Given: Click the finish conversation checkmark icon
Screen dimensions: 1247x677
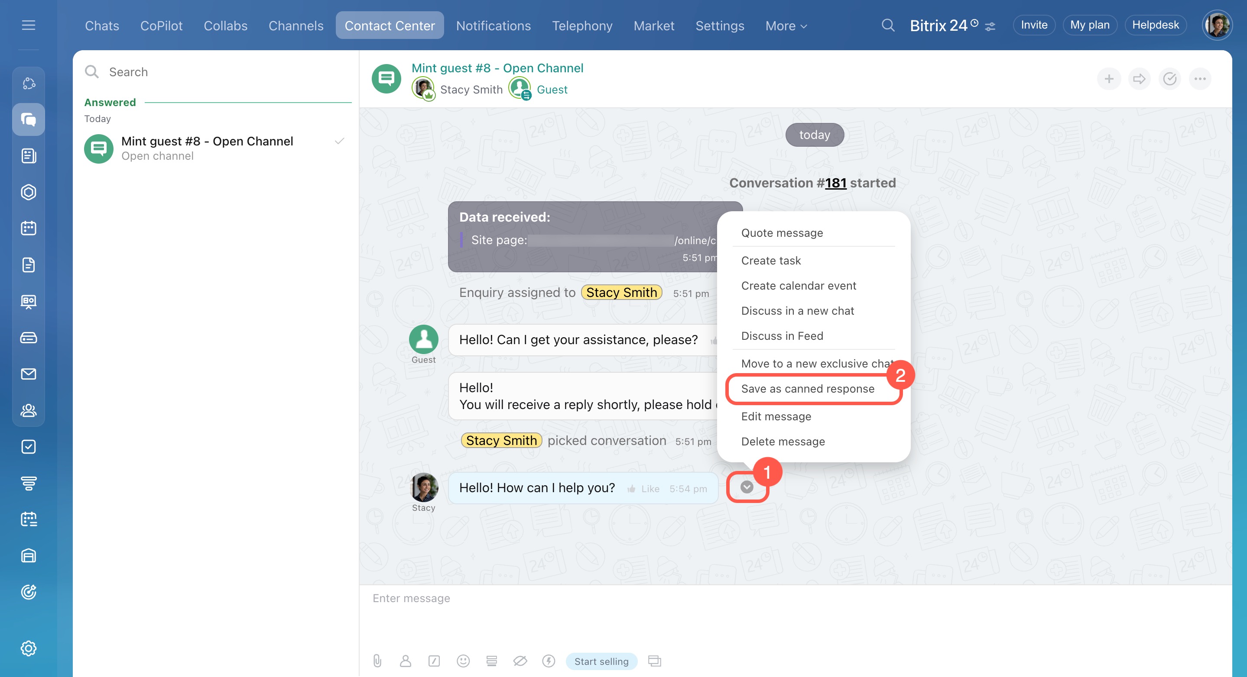Looking at the screenshot, I should pyautogui.click(x=1169, y=79).
